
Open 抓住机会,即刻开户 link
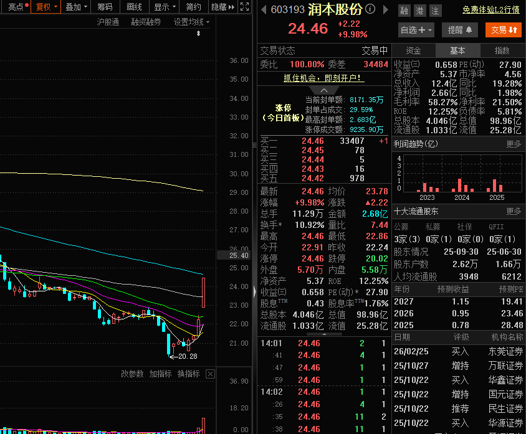click(x=323, y=78)
